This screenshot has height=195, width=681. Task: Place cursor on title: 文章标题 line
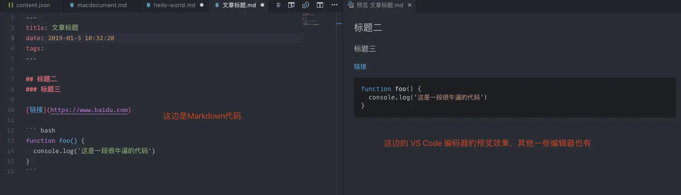(x=52, y=28)
